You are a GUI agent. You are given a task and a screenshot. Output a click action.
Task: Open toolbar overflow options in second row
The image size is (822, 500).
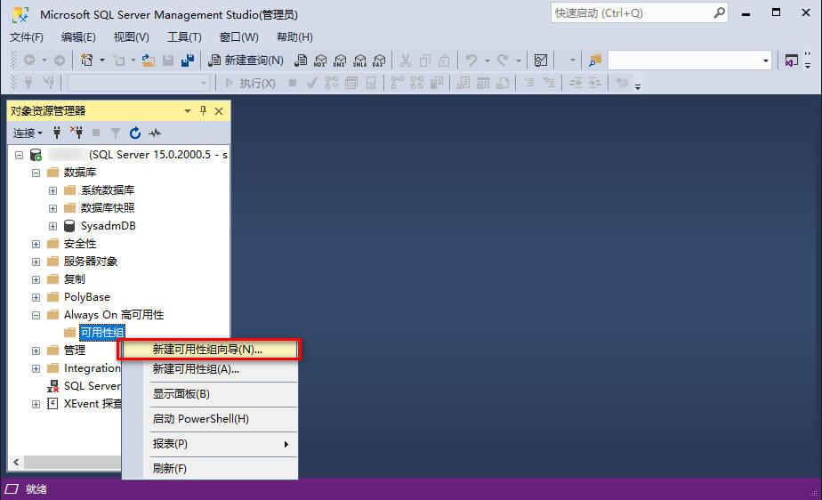[638, 86]
